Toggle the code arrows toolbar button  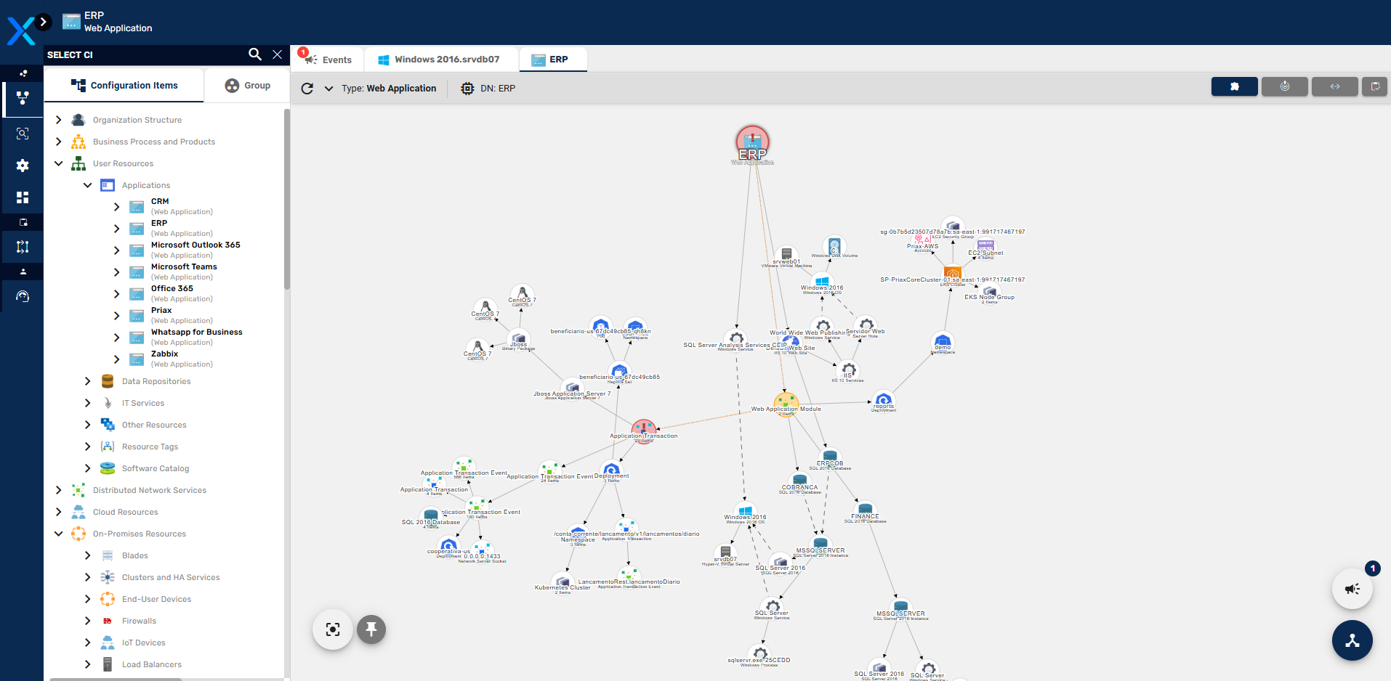point(1334,86)
